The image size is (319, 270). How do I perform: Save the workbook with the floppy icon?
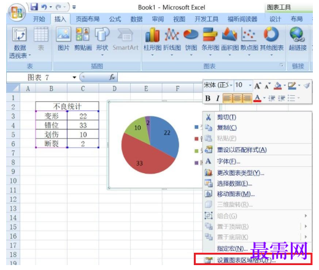34,7
